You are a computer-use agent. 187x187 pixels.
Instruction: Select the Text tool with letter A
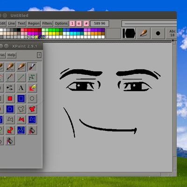pos(21,88)
